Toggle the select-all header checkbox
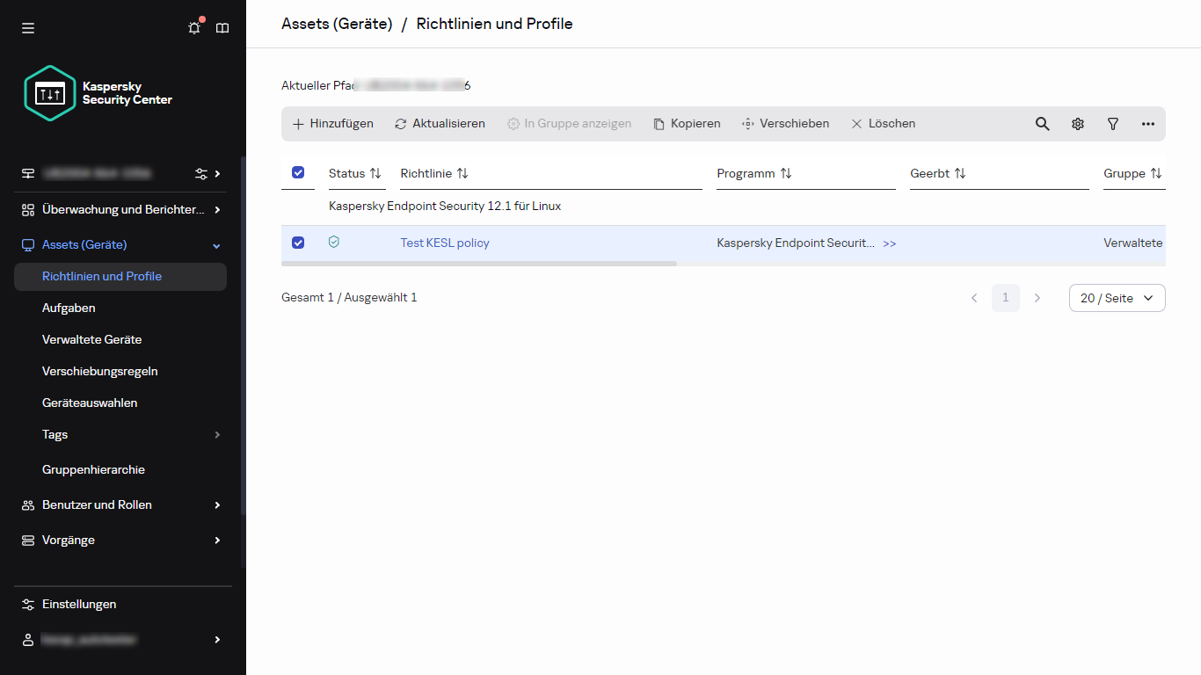1201x675 pixels. coord(298,173)
